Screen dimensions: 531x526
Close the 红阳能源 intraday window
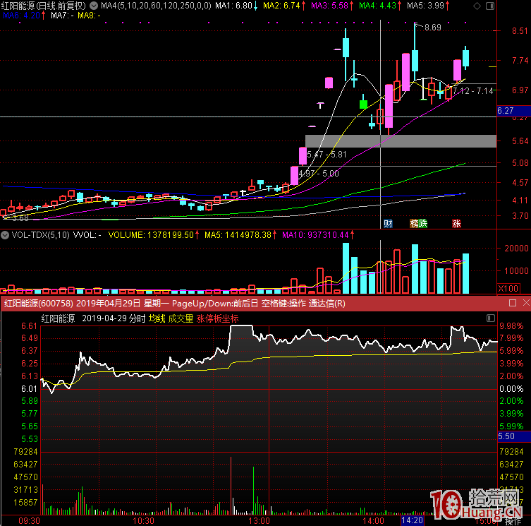526,303
